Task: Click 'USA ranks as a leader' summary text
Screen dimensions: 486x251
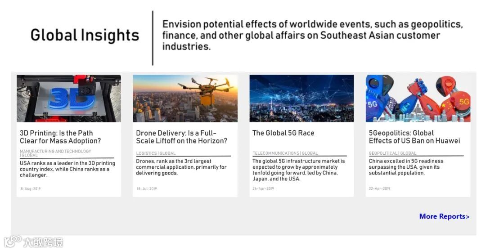Action: [x=67, y=169]
